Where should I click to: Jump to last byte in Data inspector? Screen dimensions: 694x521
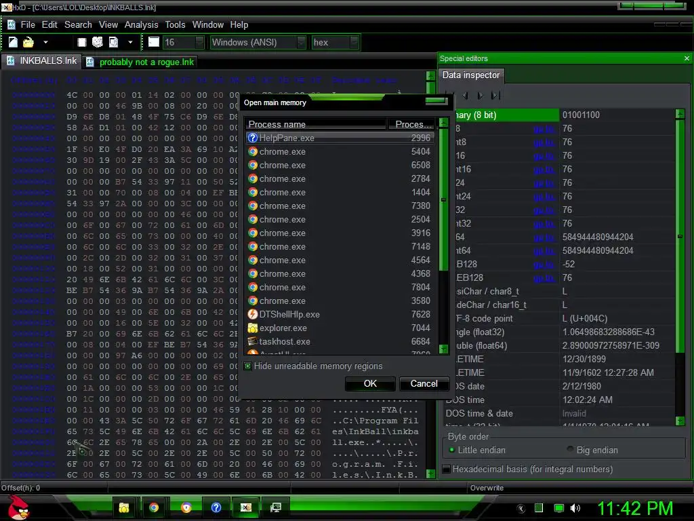coord(495,95)
